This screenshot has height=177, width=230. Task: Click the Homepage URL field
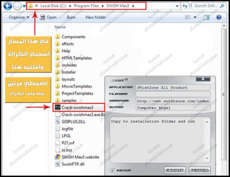pyautogui.click(x=173, y=101)
